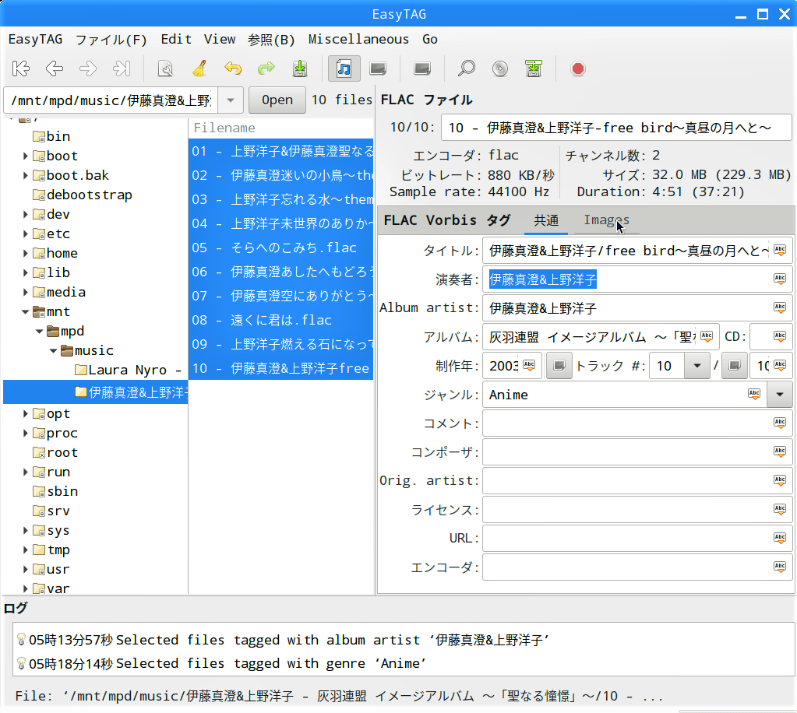Go to the next file arrow

coord(88,68)
